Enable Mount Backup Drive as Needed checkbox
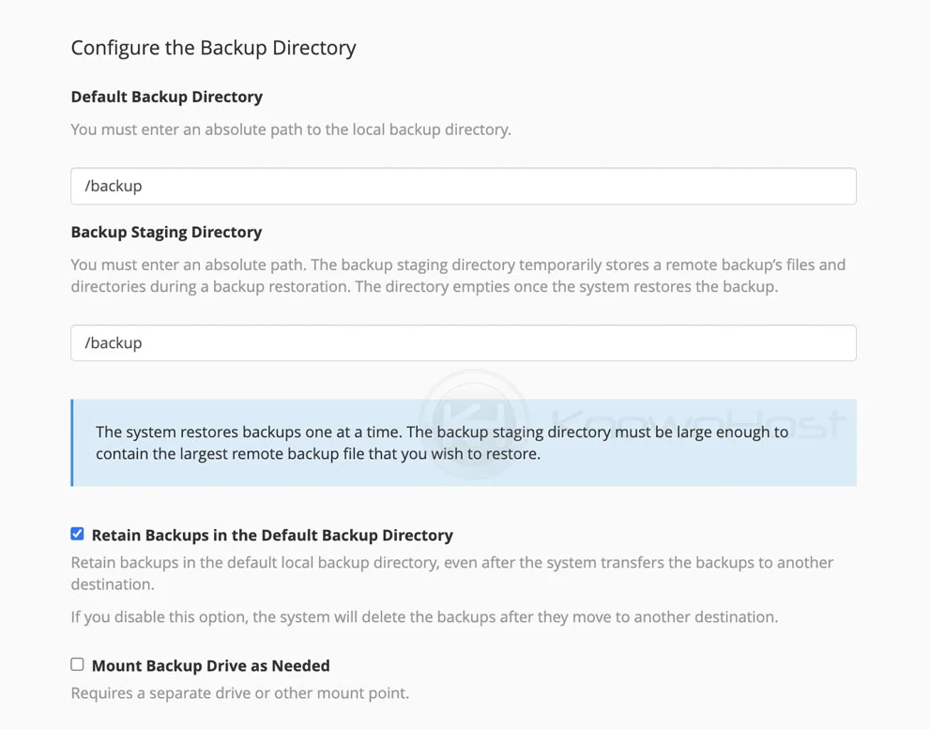 (77, 664)
